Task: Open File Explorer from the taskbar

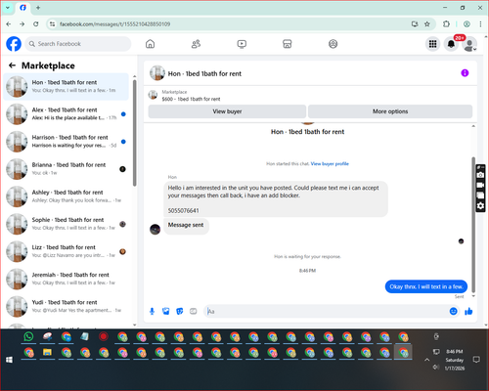Action: (x=48, y=353)
